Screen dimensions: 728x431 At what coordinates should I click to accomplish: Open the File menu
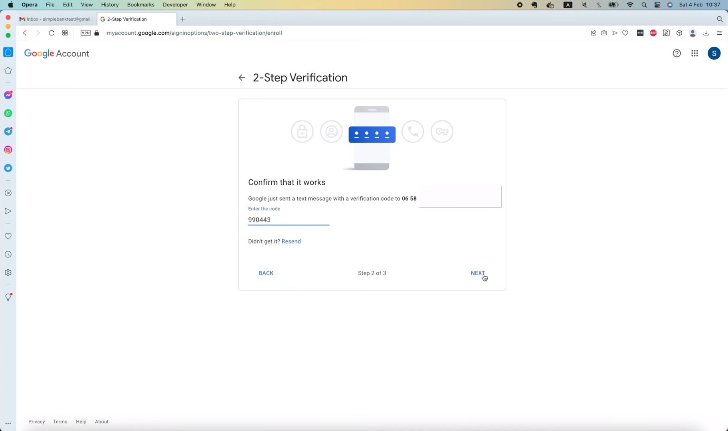50,5
